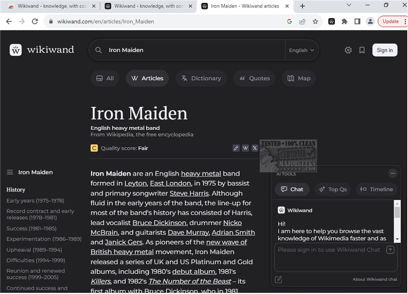The height and width of the screenshot is (294, 408).
Task: Open the Wikipedia W icon near Quality score
Action: click(246, 148)
